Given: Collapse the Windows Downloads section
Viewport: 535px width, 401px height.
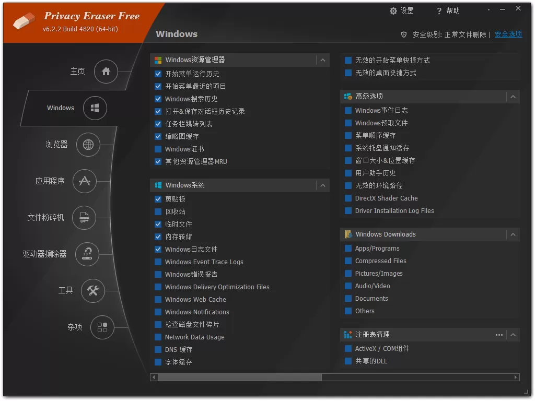Looking at the screenshot, I should [x=513, y=234].
